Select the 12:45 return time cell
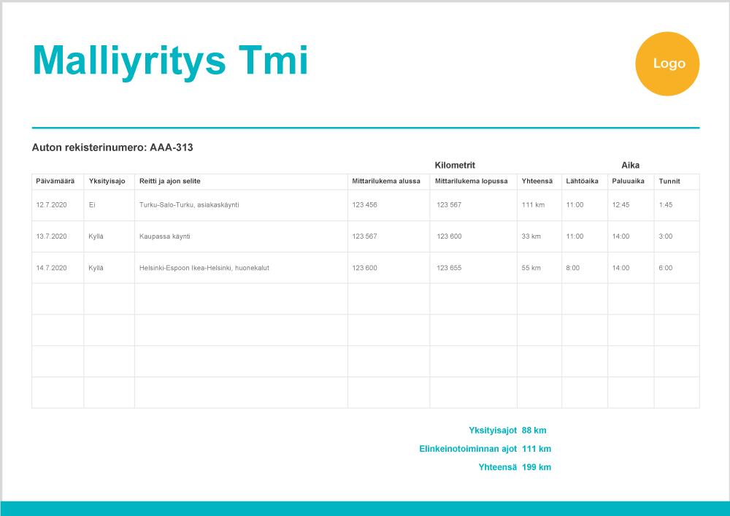 point(620,205)
